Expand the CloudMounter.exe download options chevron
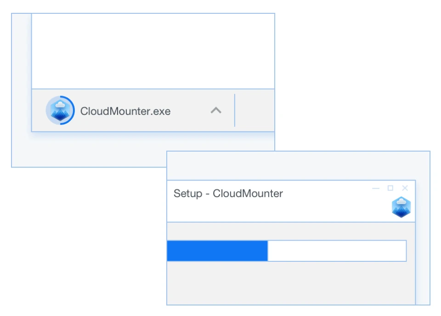 216,110
